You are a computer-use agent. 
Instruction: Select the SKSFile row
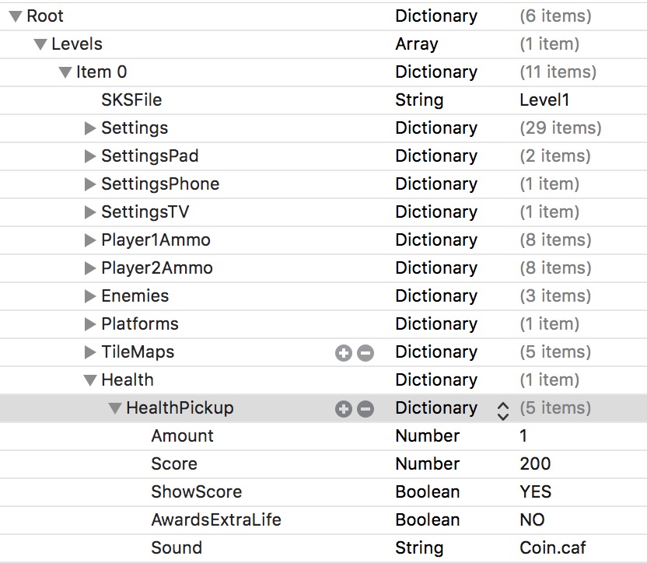(131, 100)
